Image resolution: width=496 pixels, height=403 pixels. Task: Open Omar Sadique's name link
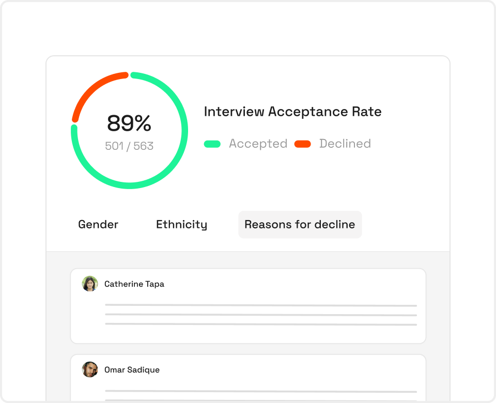coord(132,370)
